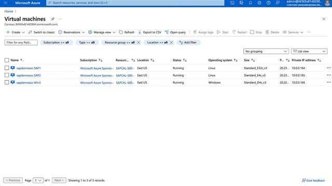
Task: Open the admin account avatar
Action: pos(327,3)
